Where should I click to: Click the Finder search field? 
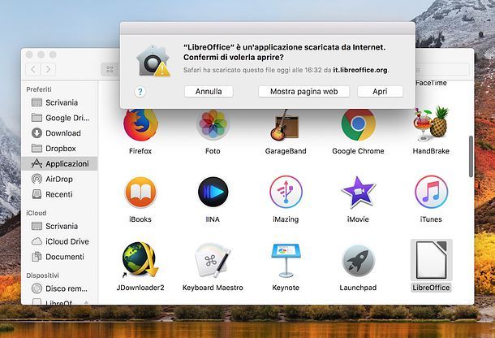click(442, 70)
